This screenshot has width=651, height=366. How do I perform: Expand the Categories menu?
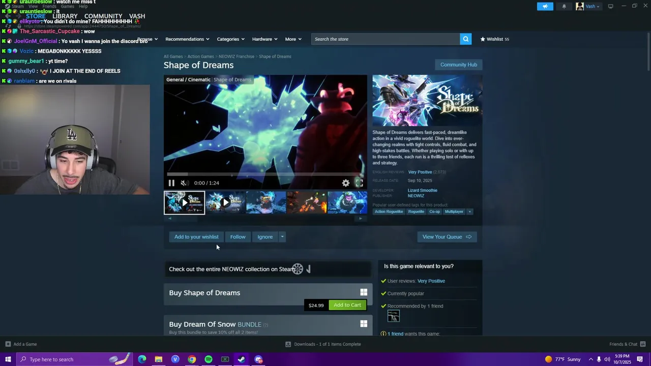point(230,39)
